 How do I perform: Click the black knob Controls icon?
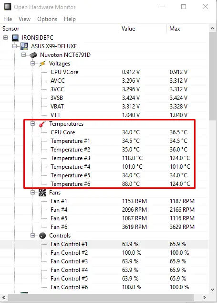pos(42,236)
